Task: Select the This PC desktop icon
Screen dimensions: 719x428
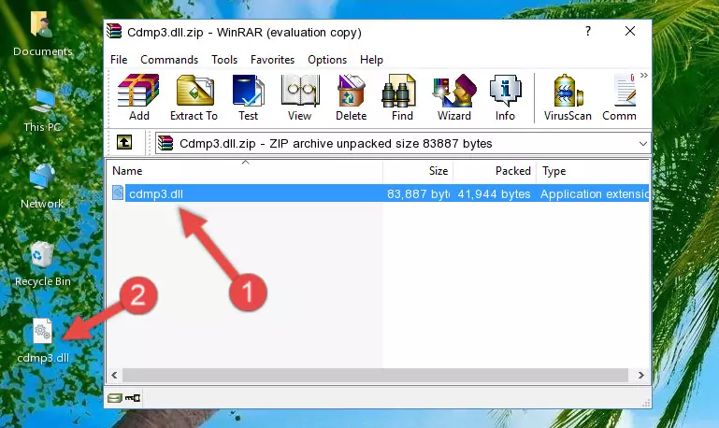Action: pos(43,111)
